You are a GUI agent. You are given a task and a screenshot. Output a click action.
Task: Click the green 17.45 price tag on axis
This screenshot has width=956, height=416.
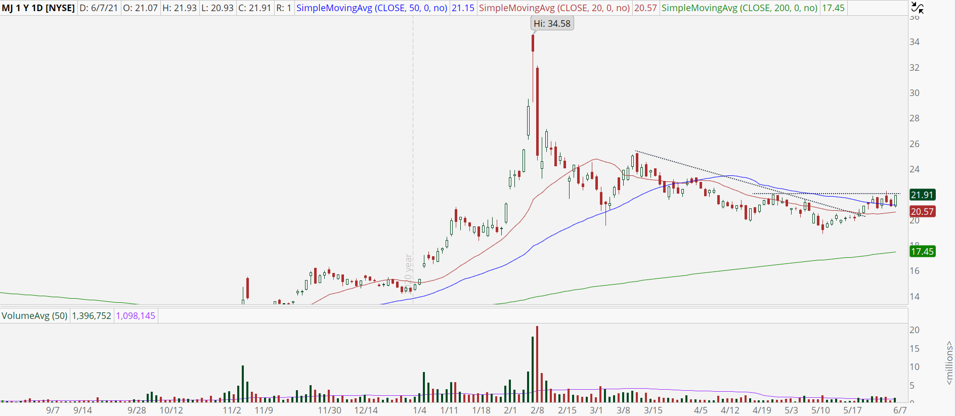[922, 251]
